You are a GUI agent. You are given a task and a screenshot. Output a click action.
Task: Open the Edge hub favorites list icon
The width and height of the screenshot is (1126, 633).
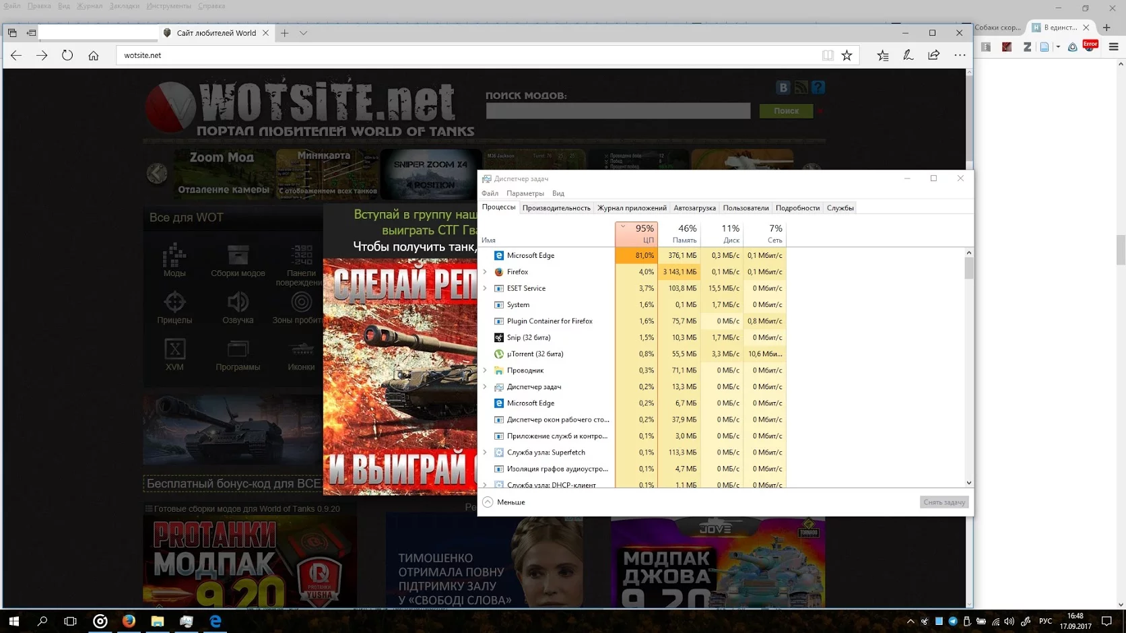(883, 55)
